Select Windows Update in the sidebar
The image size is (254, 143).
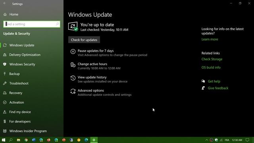click(x=22, y=45)
